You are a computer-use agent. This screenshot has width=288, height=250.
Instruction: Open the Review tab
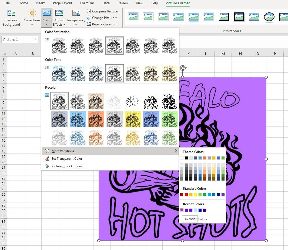[x=123, y=3]
